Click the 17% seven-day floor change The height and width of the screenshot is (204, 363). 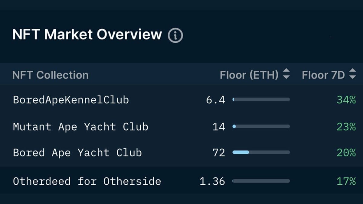pos(346,181)
